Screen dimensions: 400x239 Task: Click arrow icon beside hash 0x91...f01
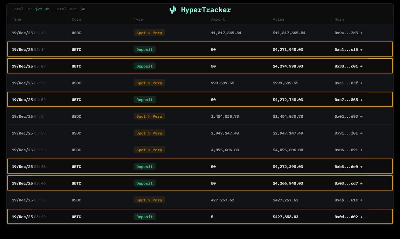pyautogui.click(x=361, y=133)
